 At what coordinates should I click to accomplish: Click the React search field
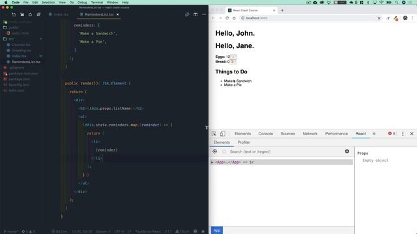click(286, 151)
